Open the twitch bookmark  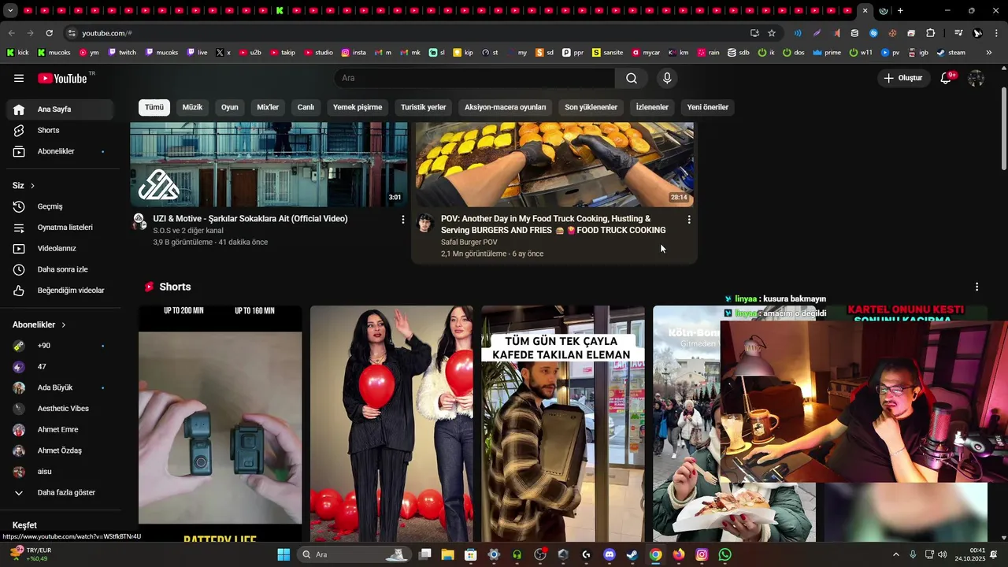pos(121,53)
